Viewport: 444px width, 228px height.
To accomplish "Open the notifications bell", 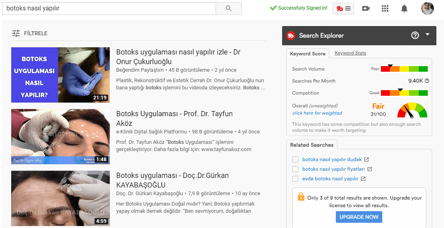I will coord(405,8).
